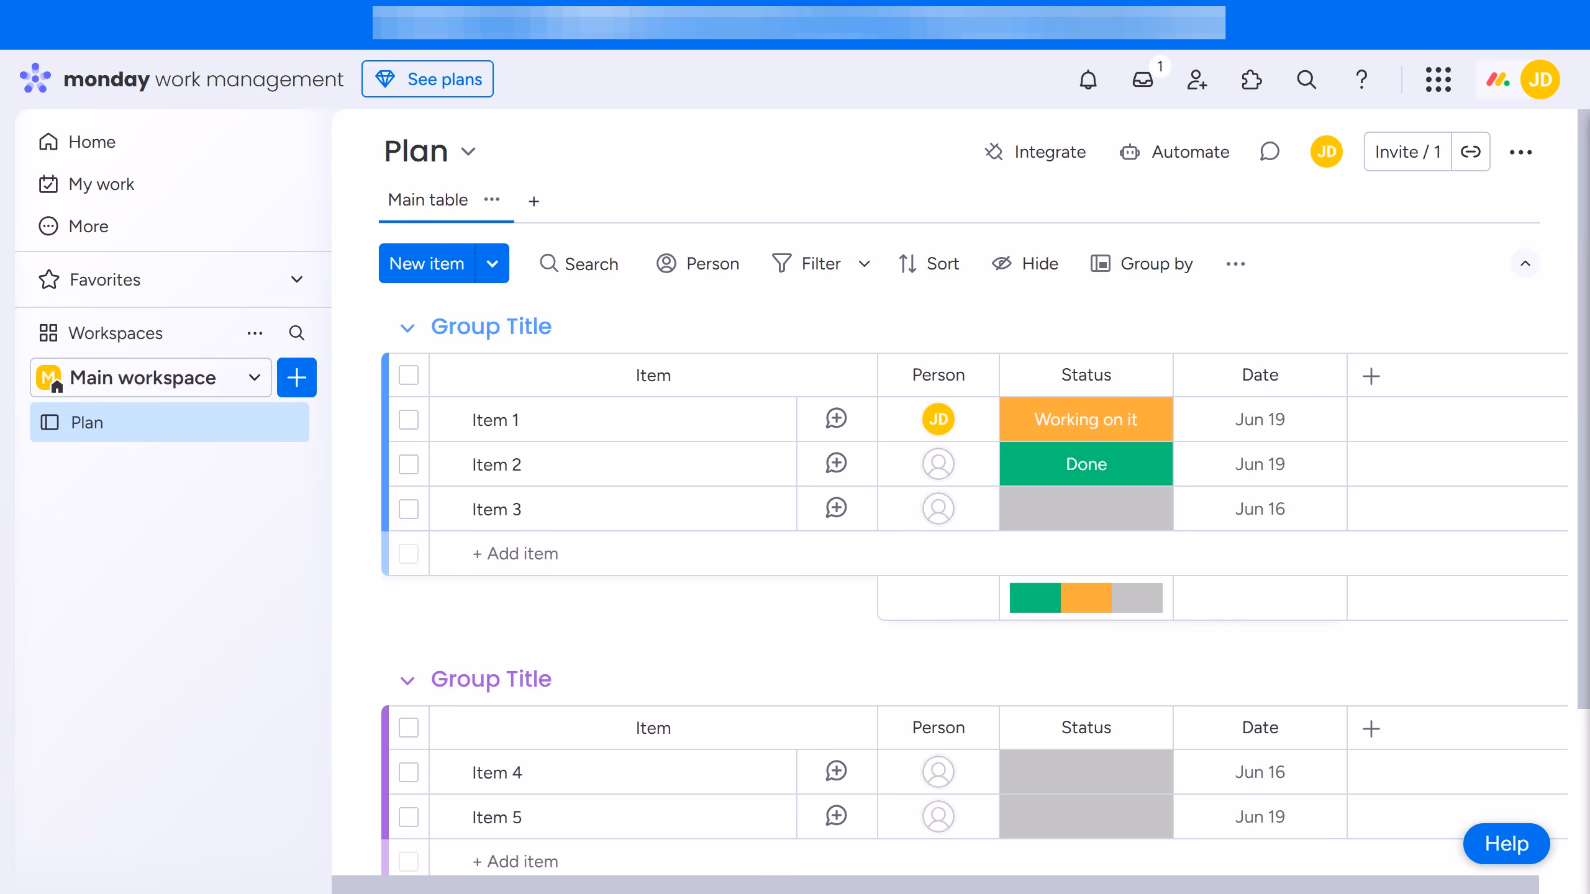Image resolution: width=1590 pixels, height=894 pixels.
Task: Assign person to Item 2
Action: (938, 464)
